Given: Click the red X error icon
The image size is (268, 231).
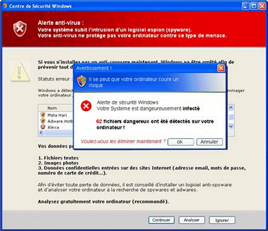Looking at the screenshot, I should tap(86, 106).
